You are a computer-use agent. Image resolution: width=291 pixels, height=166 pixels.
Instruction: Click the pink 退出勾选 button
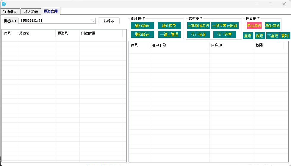[254, 26]
